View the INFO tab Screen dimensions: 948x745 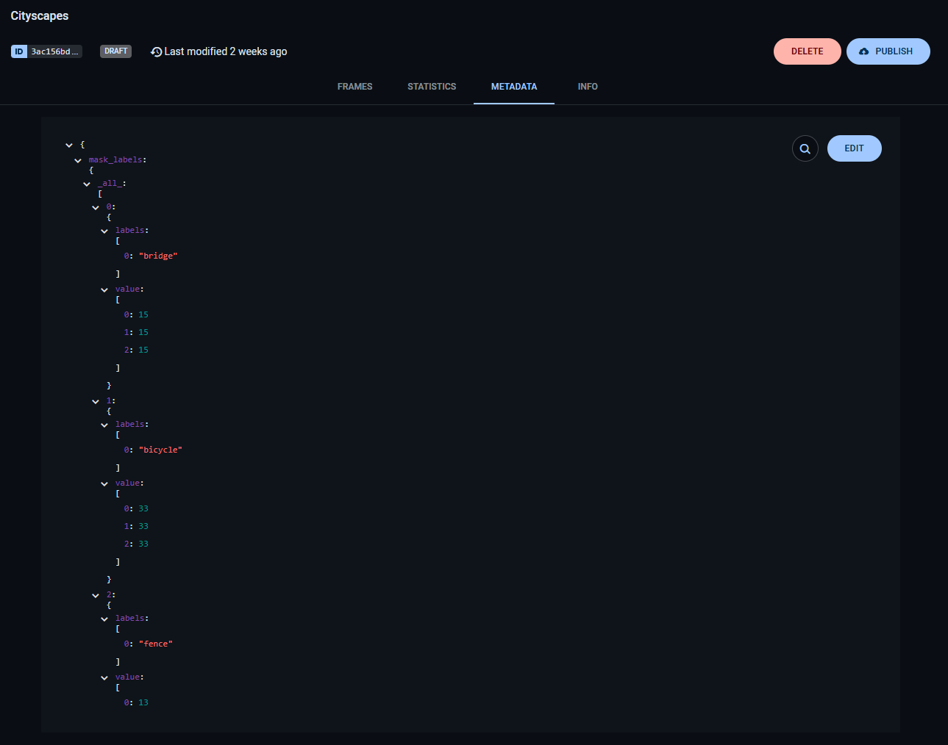tap(588, 86)
